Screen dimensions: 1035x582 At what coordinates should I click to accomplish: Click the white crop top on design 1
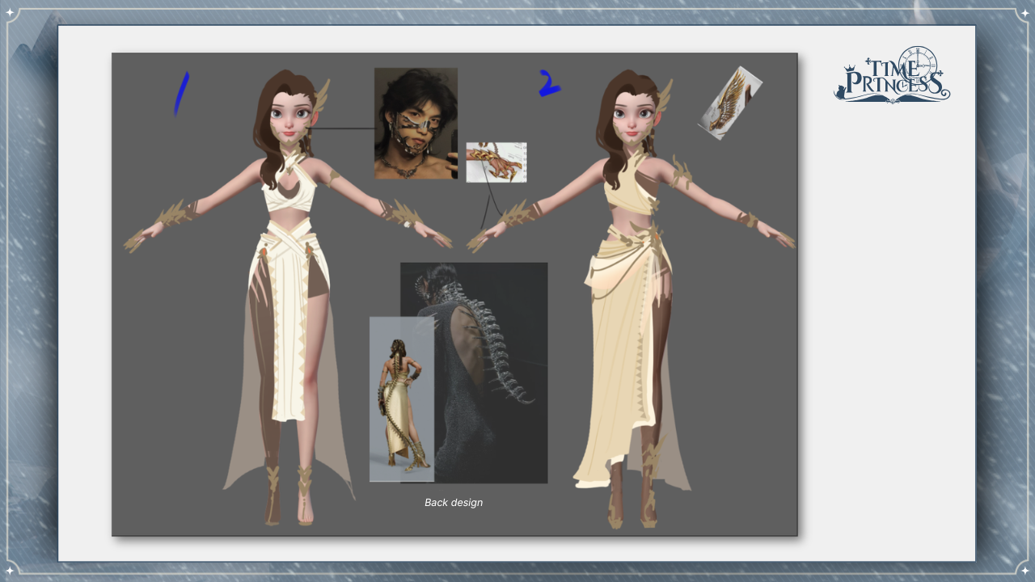click(289, 192)
